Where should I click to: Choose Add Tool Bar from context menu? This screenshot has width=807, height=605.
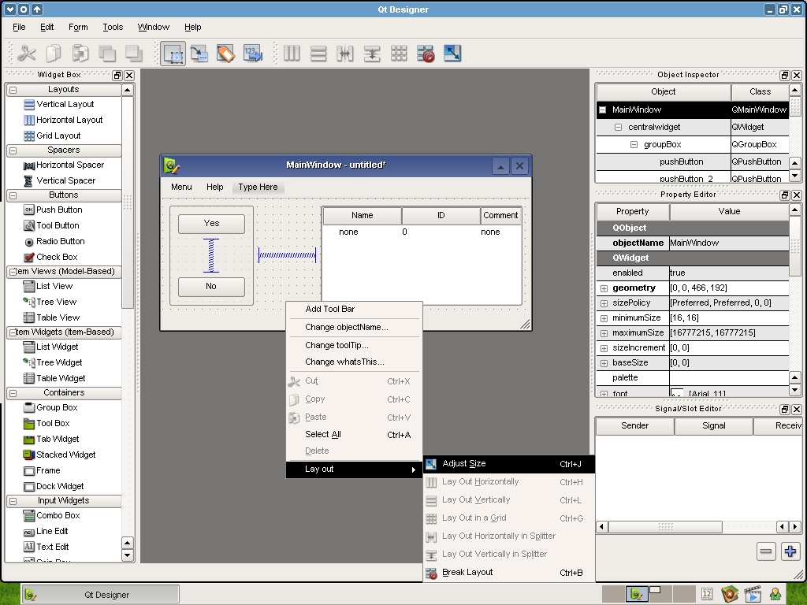pyautogui.click(x=354, y=309)
